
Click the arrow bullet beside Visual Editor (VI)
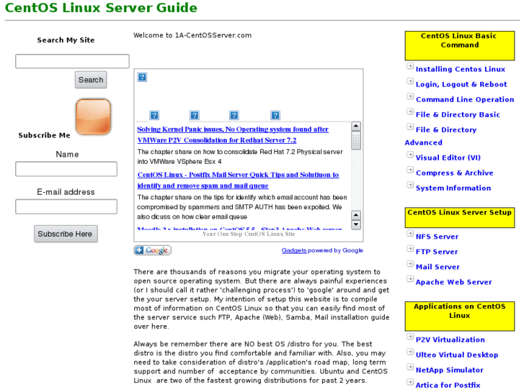tap(410, 155)
